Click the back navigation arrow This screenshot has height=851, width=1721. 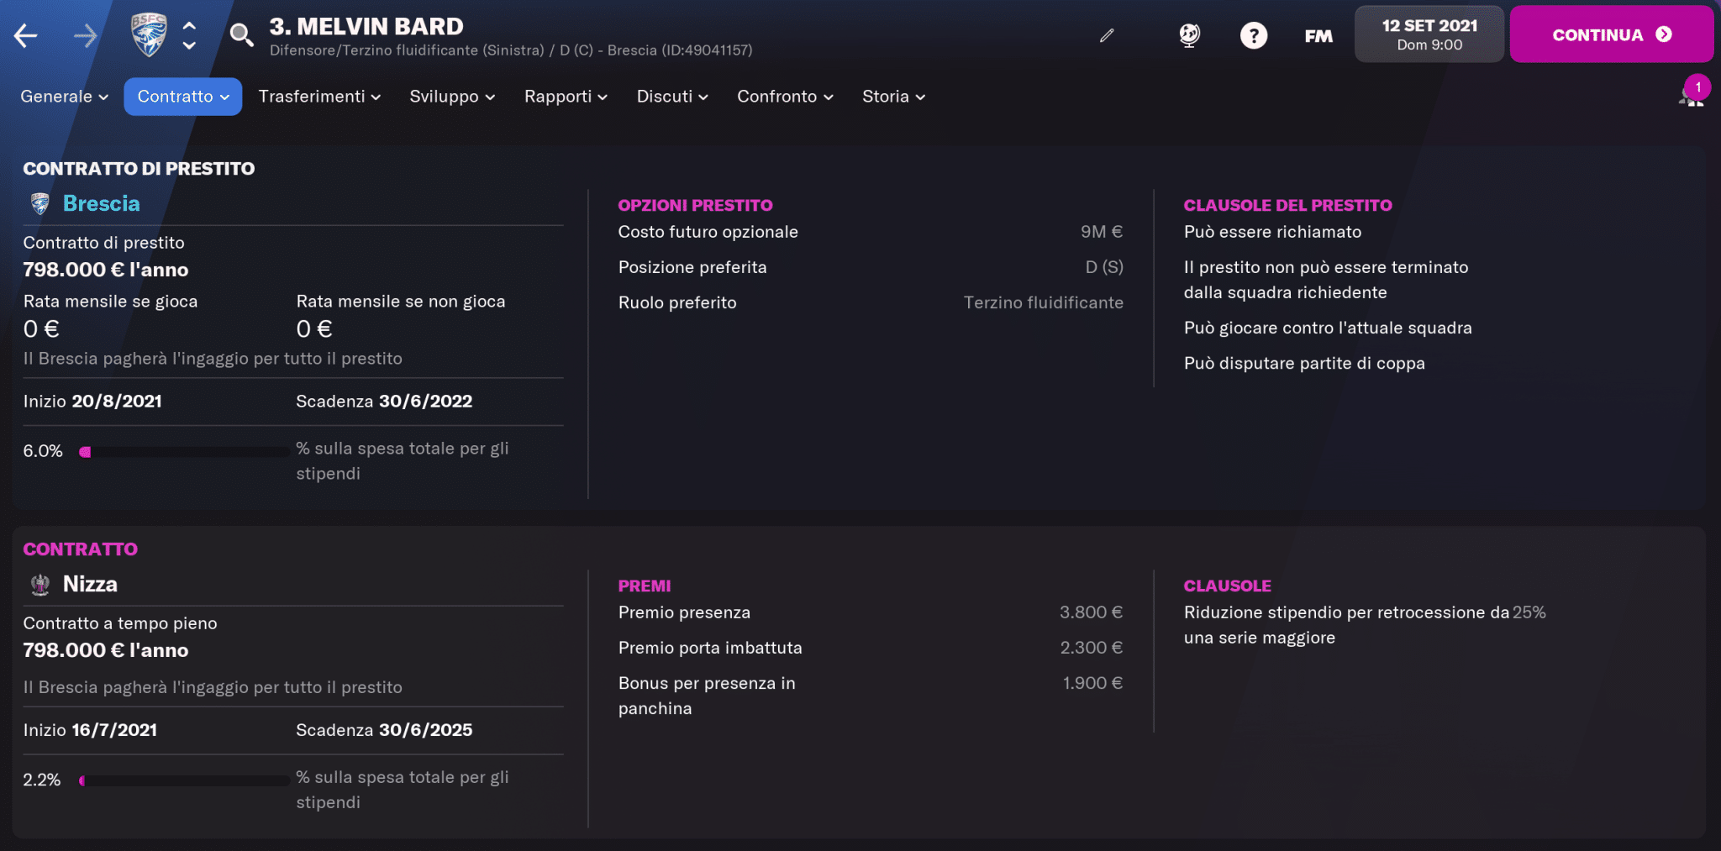25,35
